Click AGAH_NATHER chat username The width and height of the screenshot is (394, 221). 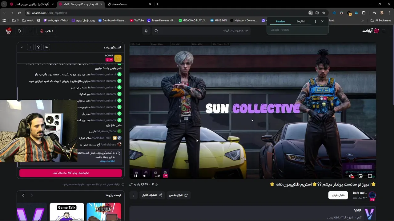coord(101,138)
